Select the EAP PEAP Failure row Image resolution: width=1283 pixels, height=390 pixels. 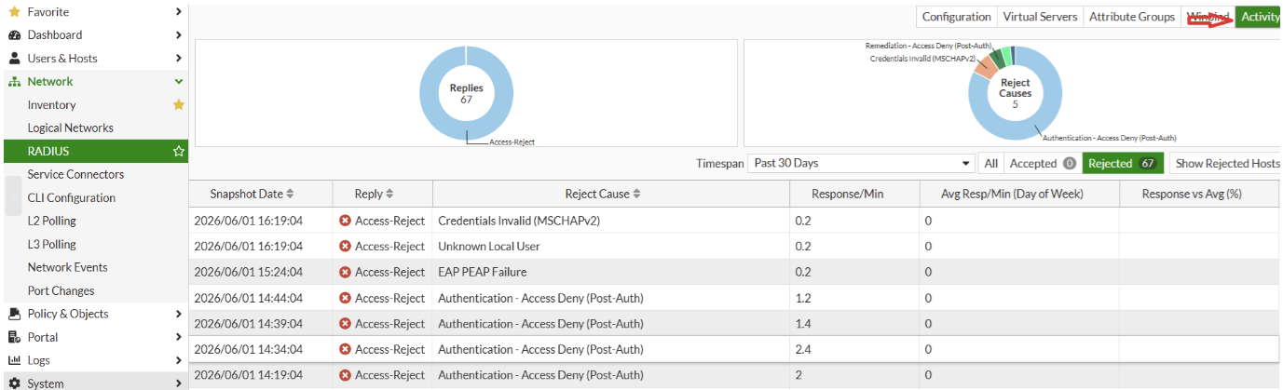[734, 272]
